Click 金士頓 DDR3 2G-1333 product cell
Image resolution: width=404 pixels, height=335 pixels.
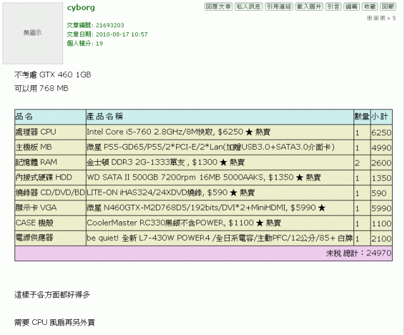[220, 162]
